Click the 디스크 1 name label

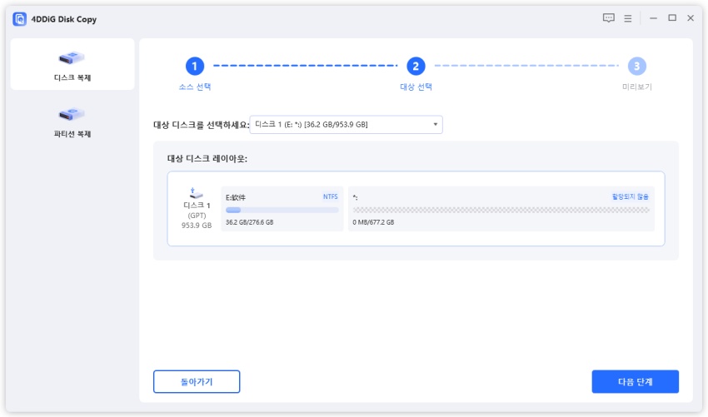197,206
